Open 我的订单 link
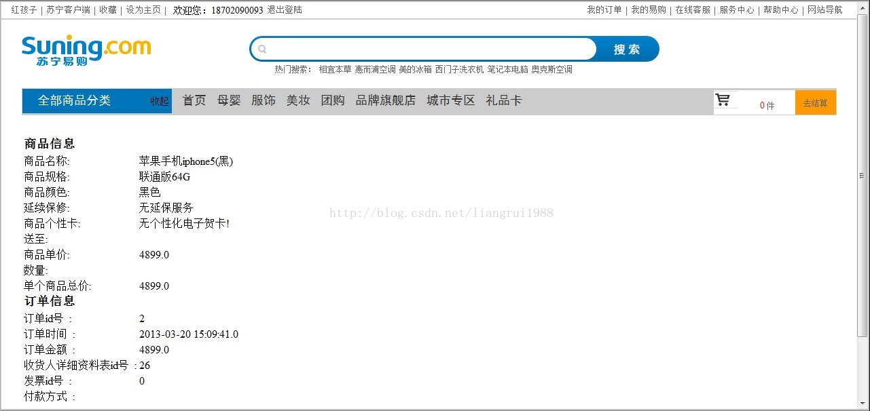Screen dimensions: 870x411 [x=604, y=10]
